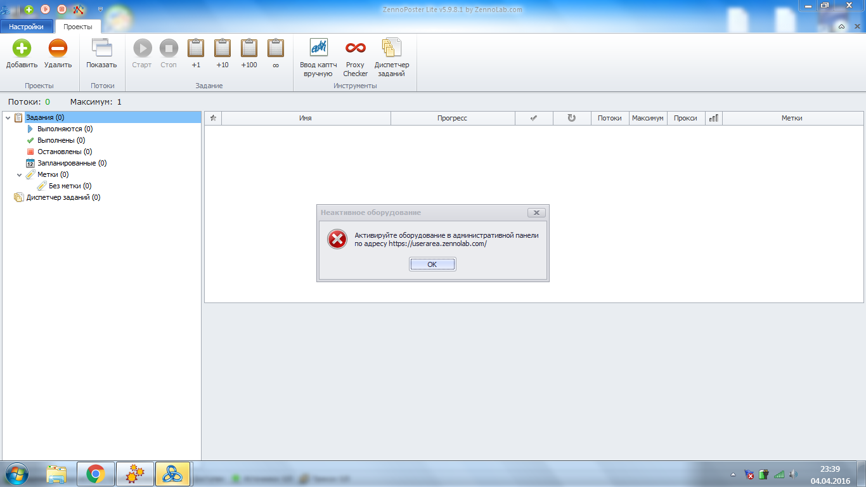Sort by Потоки column header
Viewport: 866px width, 487px height.
pyautogui.click(x=610, y=118)
